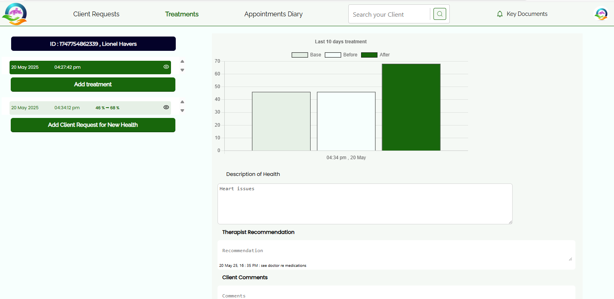Image resolution: width=614 pixels, height=299 pixels.
Task: Click down arrow beside 04:34:12 pm entry
Action: (182, 111)
